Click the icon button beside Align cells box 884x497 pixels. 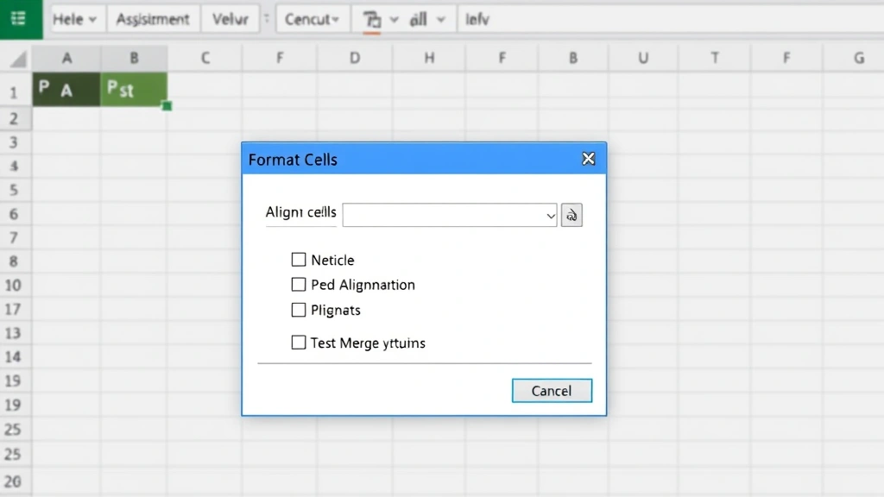click(x=571, y=215)
